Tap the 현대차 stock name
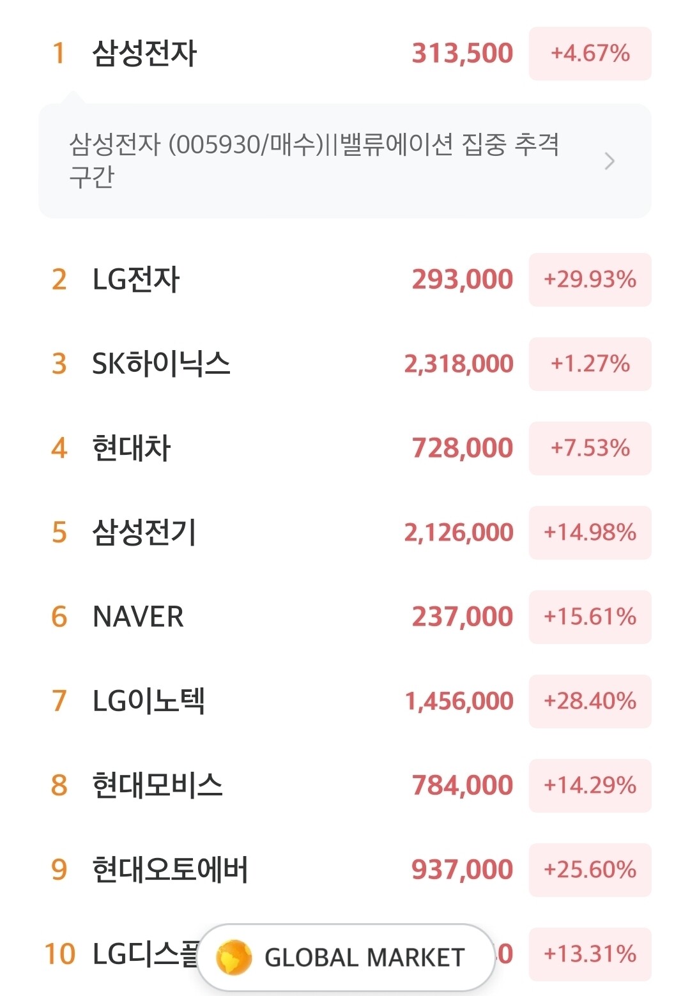The image size is (690, 996). (132, 448)
